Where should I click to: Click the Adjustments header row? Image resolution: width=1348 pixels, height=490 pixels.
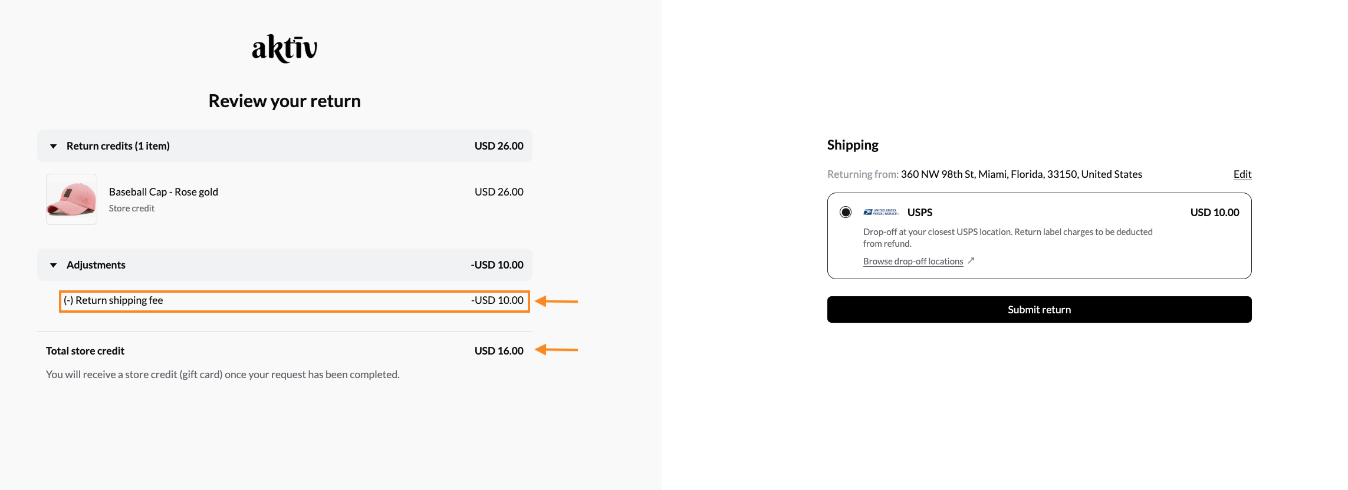[x=96, y=265]
